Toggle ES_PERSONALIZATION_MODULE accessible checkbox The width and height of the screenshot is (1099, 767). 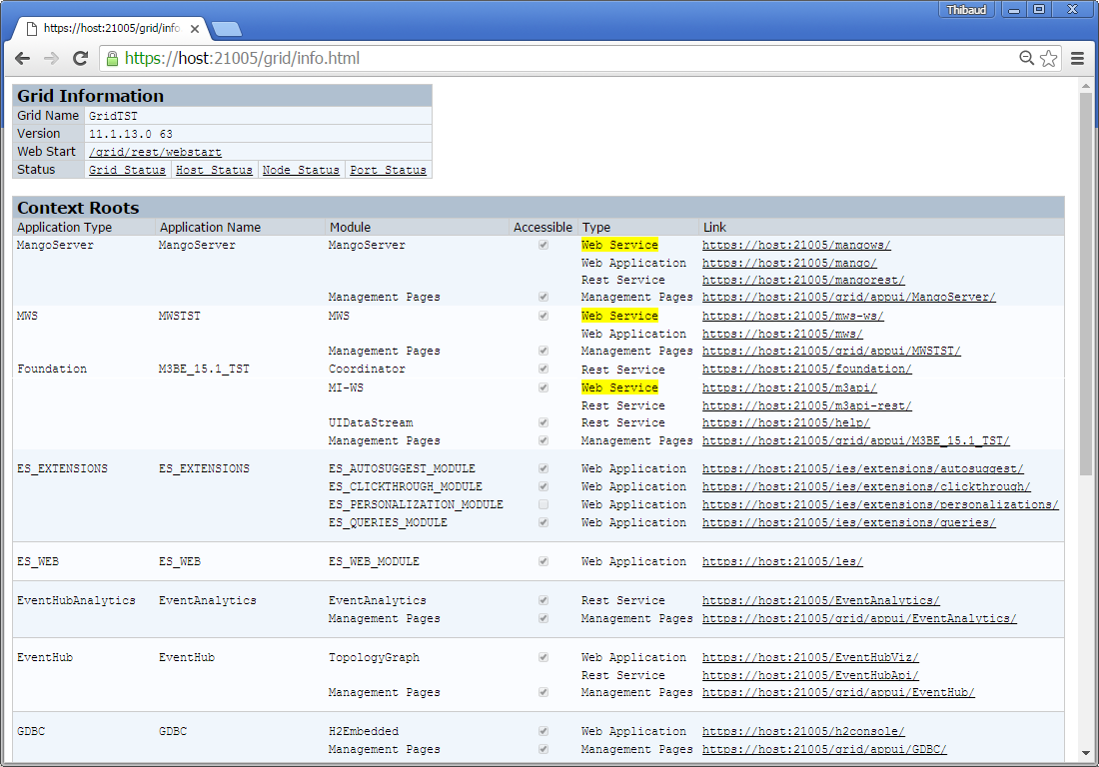pos(544,505)
